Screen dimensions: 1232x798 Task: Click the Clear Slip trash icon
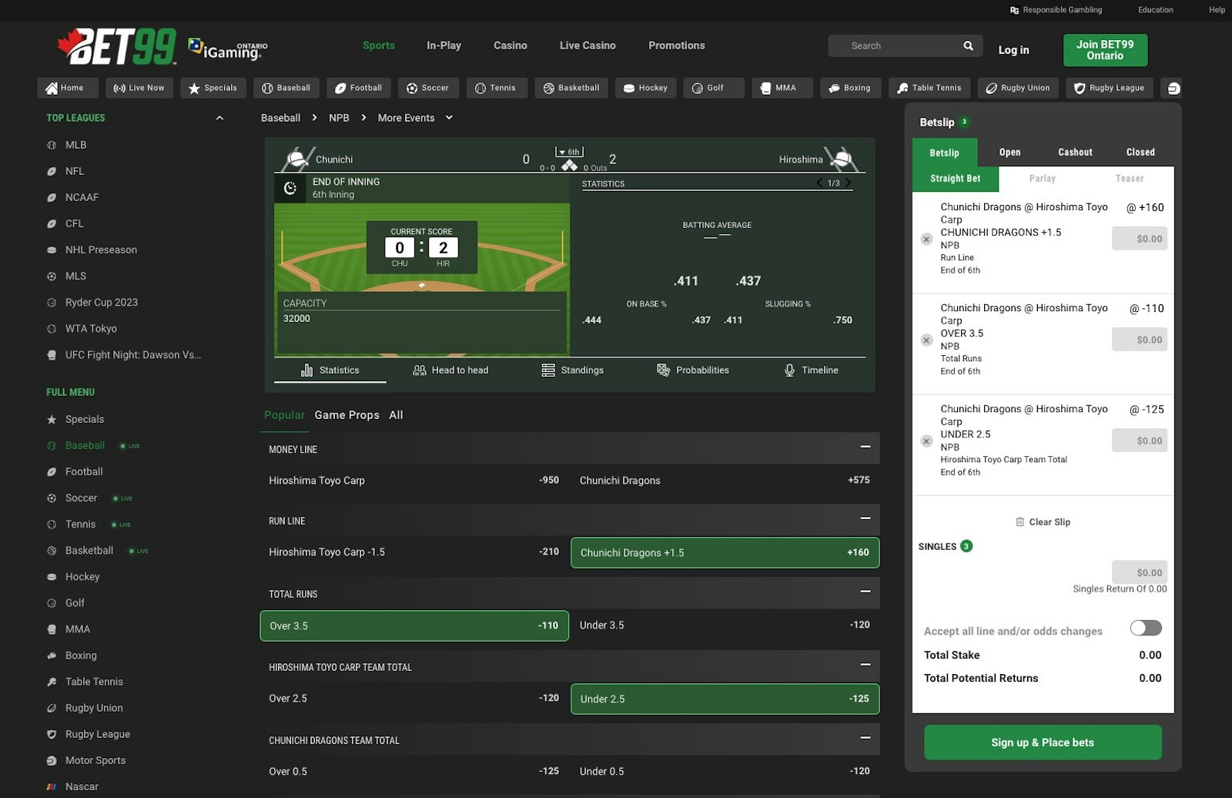tap(1019, 521)
